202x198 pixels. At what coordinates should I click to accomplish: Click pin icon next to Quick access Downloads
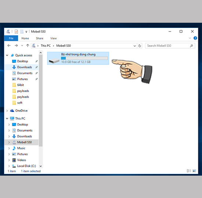pos(36,67)
